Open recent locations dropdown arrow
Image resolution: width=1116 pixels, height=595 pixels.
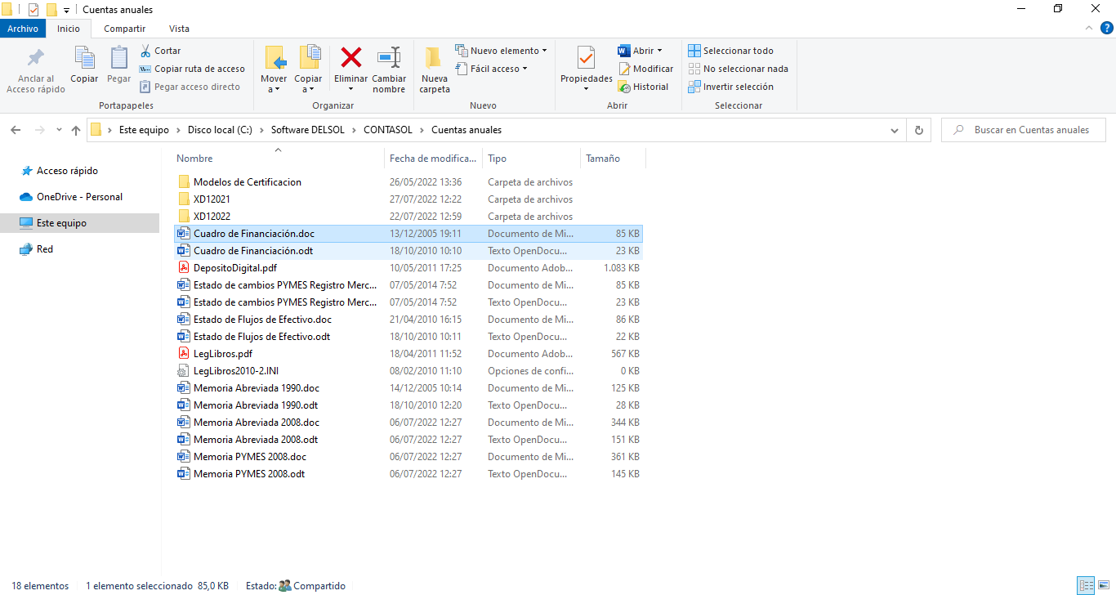click(59, 130)
